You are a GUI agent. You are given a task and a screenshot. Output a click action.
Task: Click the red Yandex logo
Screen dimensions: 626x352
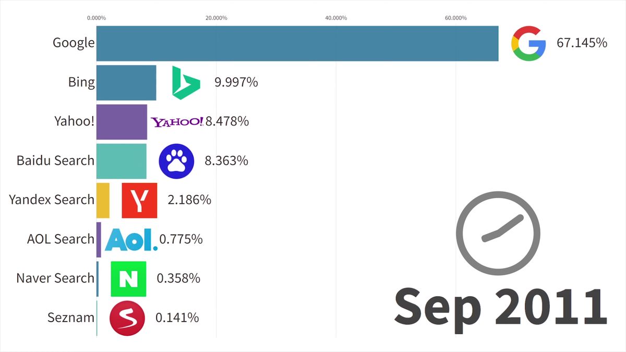[139, 200]
